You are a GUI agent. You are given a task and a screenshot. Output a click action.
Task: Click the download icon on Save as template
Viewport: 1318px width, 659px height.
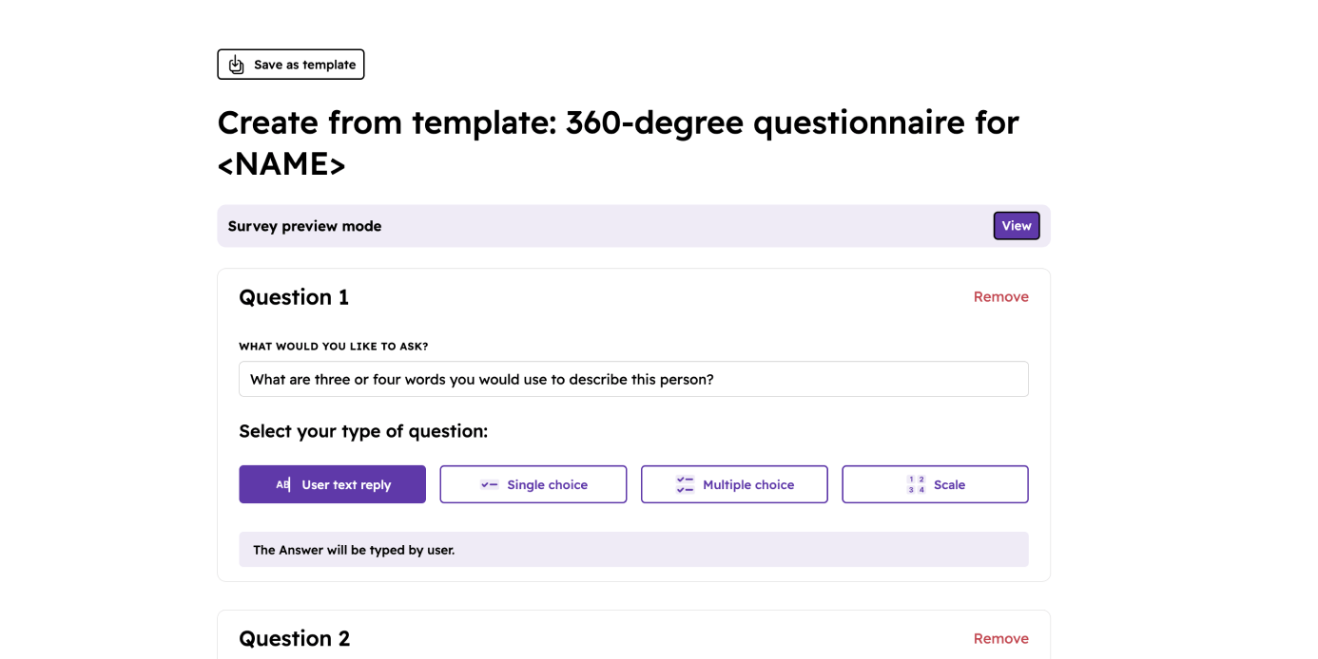(237, 65)
